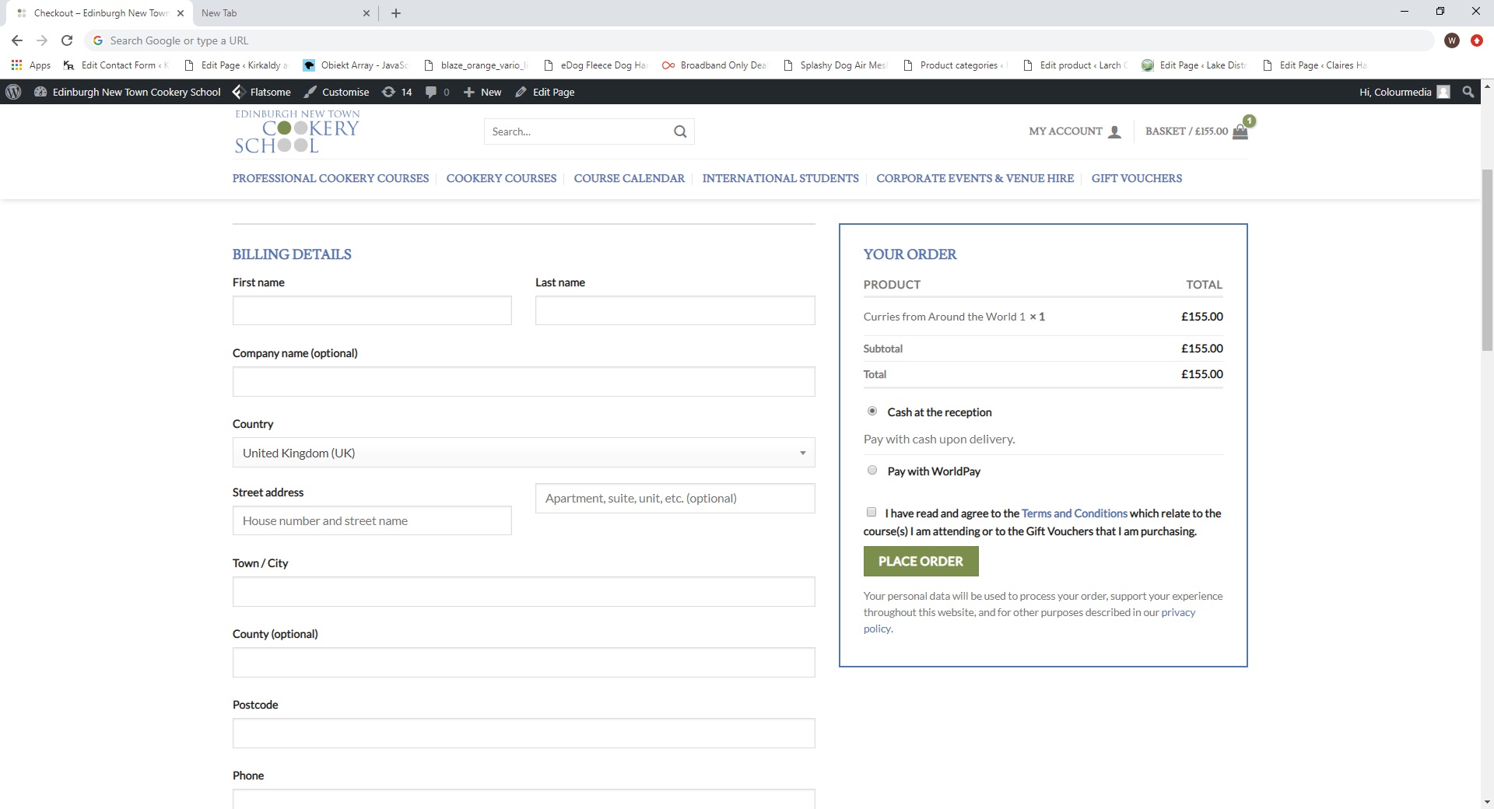This screenshot has width=1494, height=809.
Task: Open the New content menu in admin bar
Action: (482, 92)
